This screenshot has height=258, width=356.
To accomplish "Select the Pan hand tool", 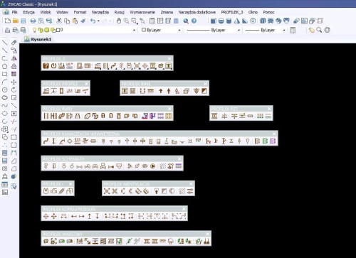I will pos(119,21).
